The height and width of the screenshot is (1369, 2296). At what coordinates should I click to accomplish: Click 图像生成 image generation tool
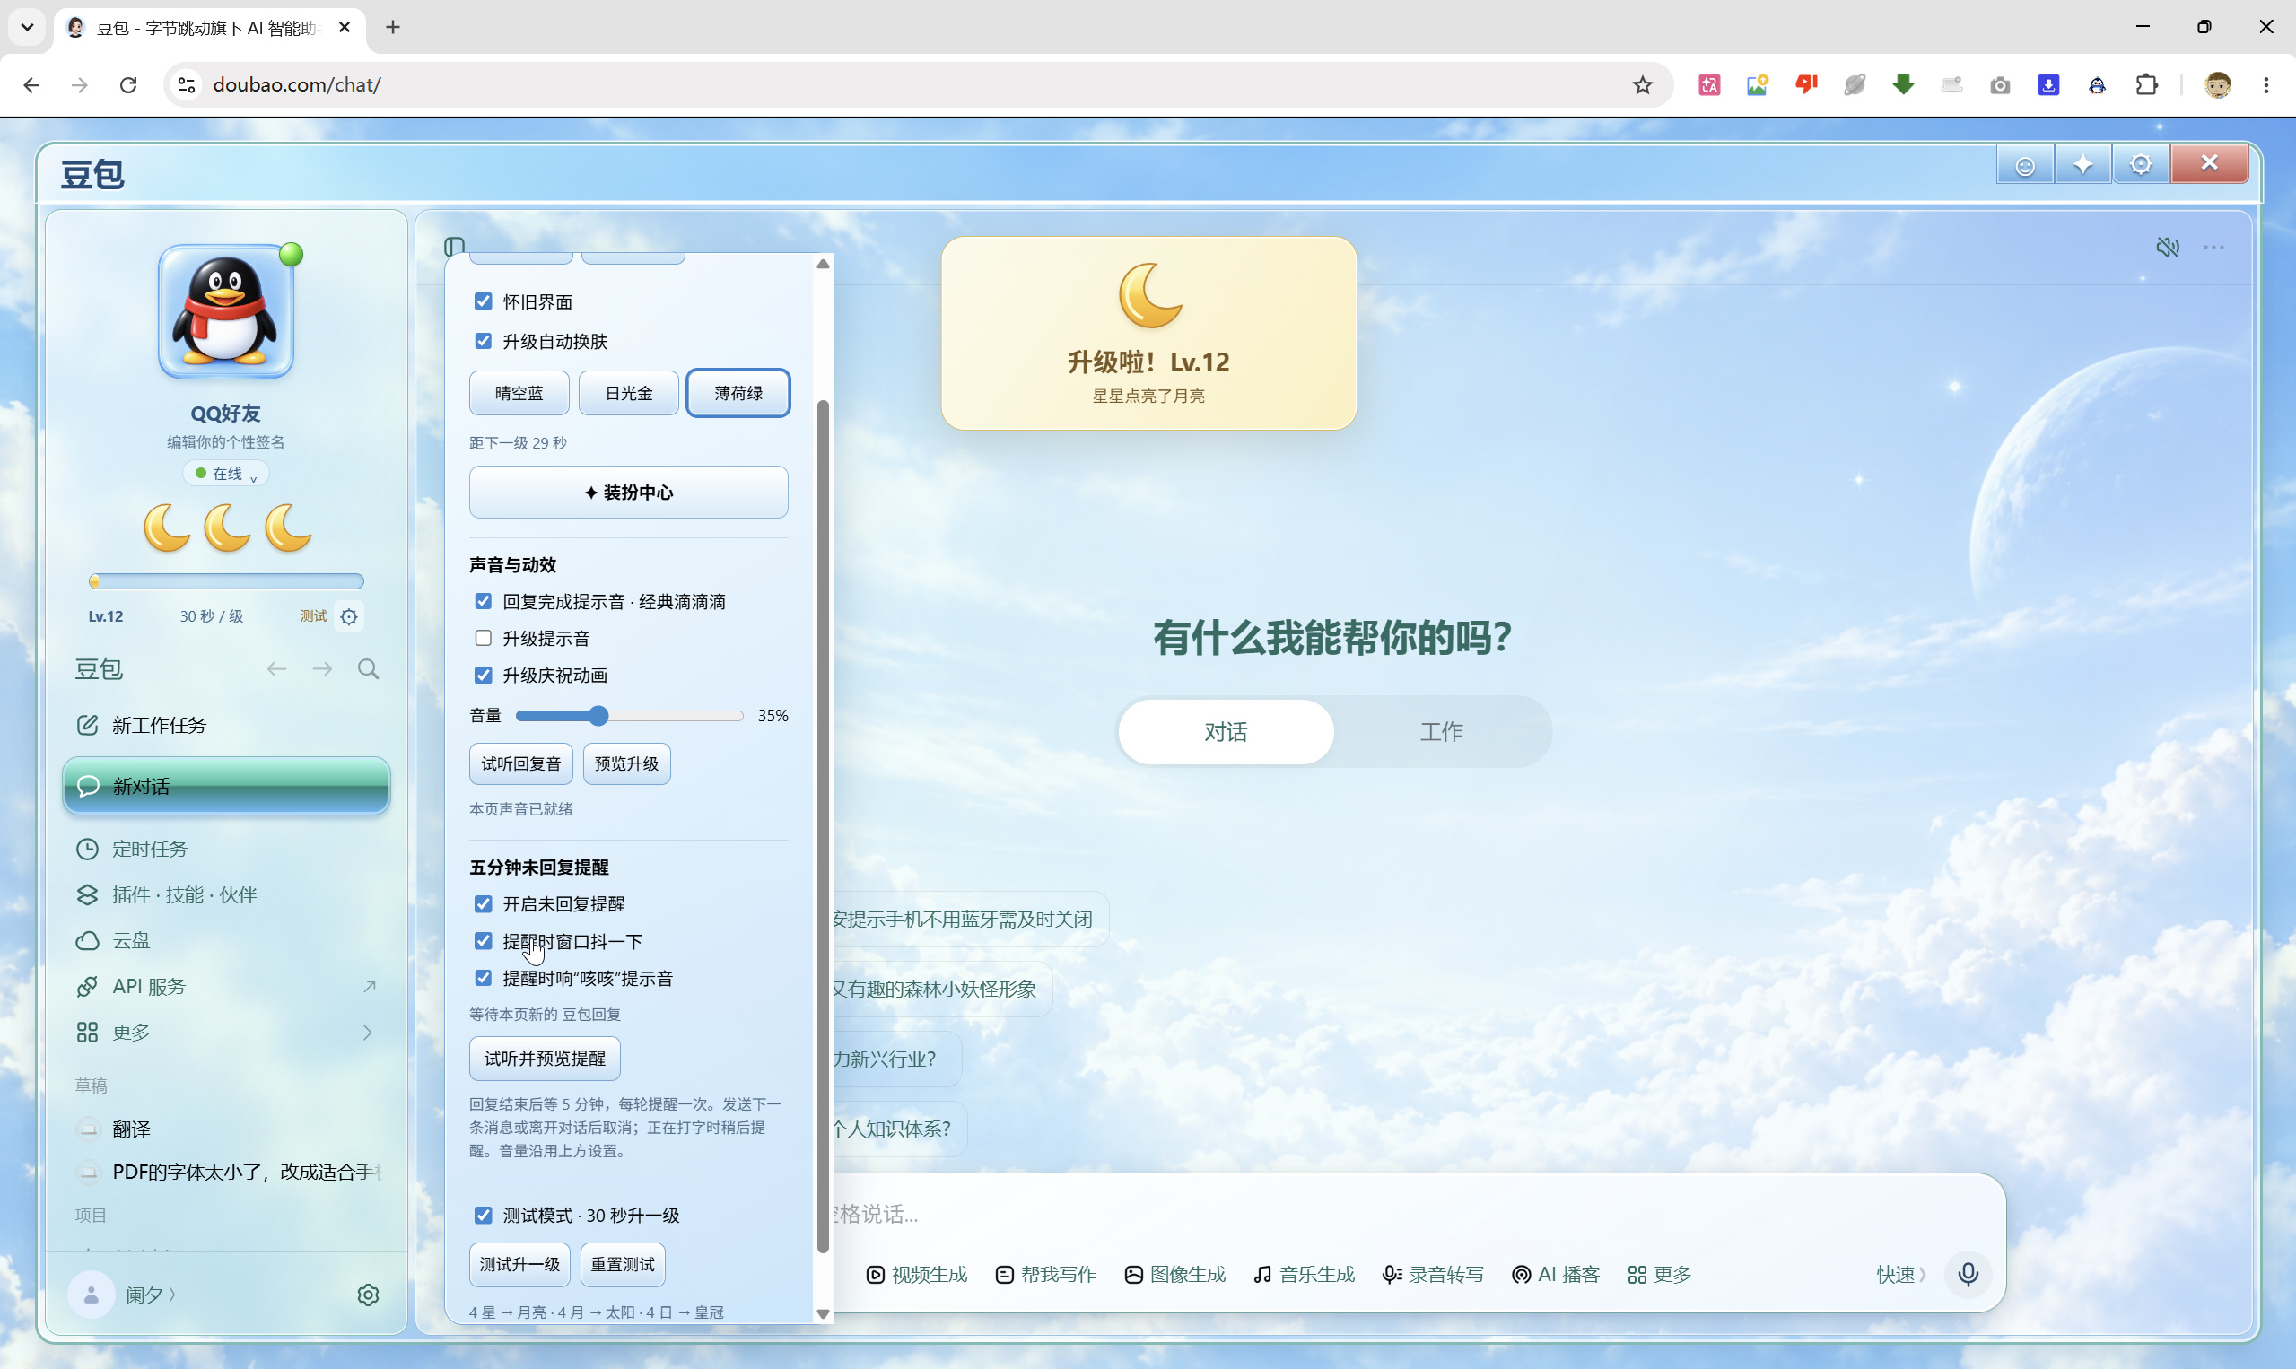click(x=1175, y=1274)
